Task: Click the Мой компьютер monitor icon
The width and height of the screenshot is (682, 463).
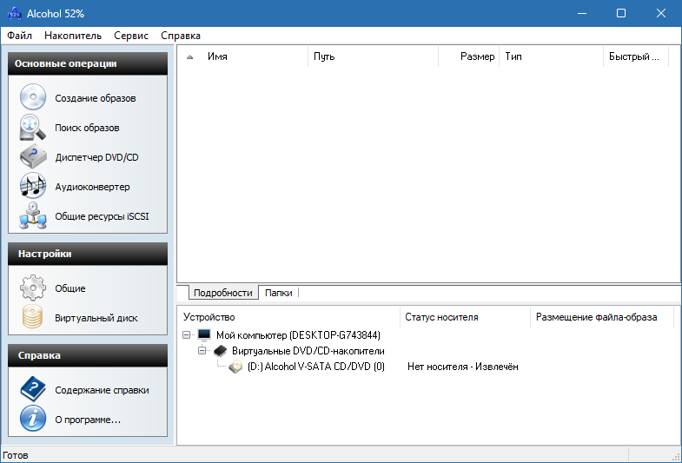Action: (204, 334)
